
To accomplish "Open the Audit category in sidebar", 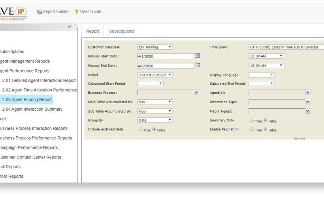I will click(3, 119).
